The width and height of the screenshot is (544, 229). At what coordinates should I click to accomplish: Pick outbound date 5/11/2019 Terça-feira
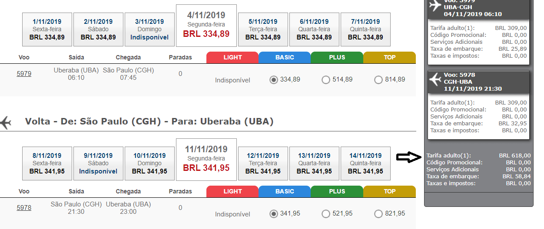click(x=263, y=29)
